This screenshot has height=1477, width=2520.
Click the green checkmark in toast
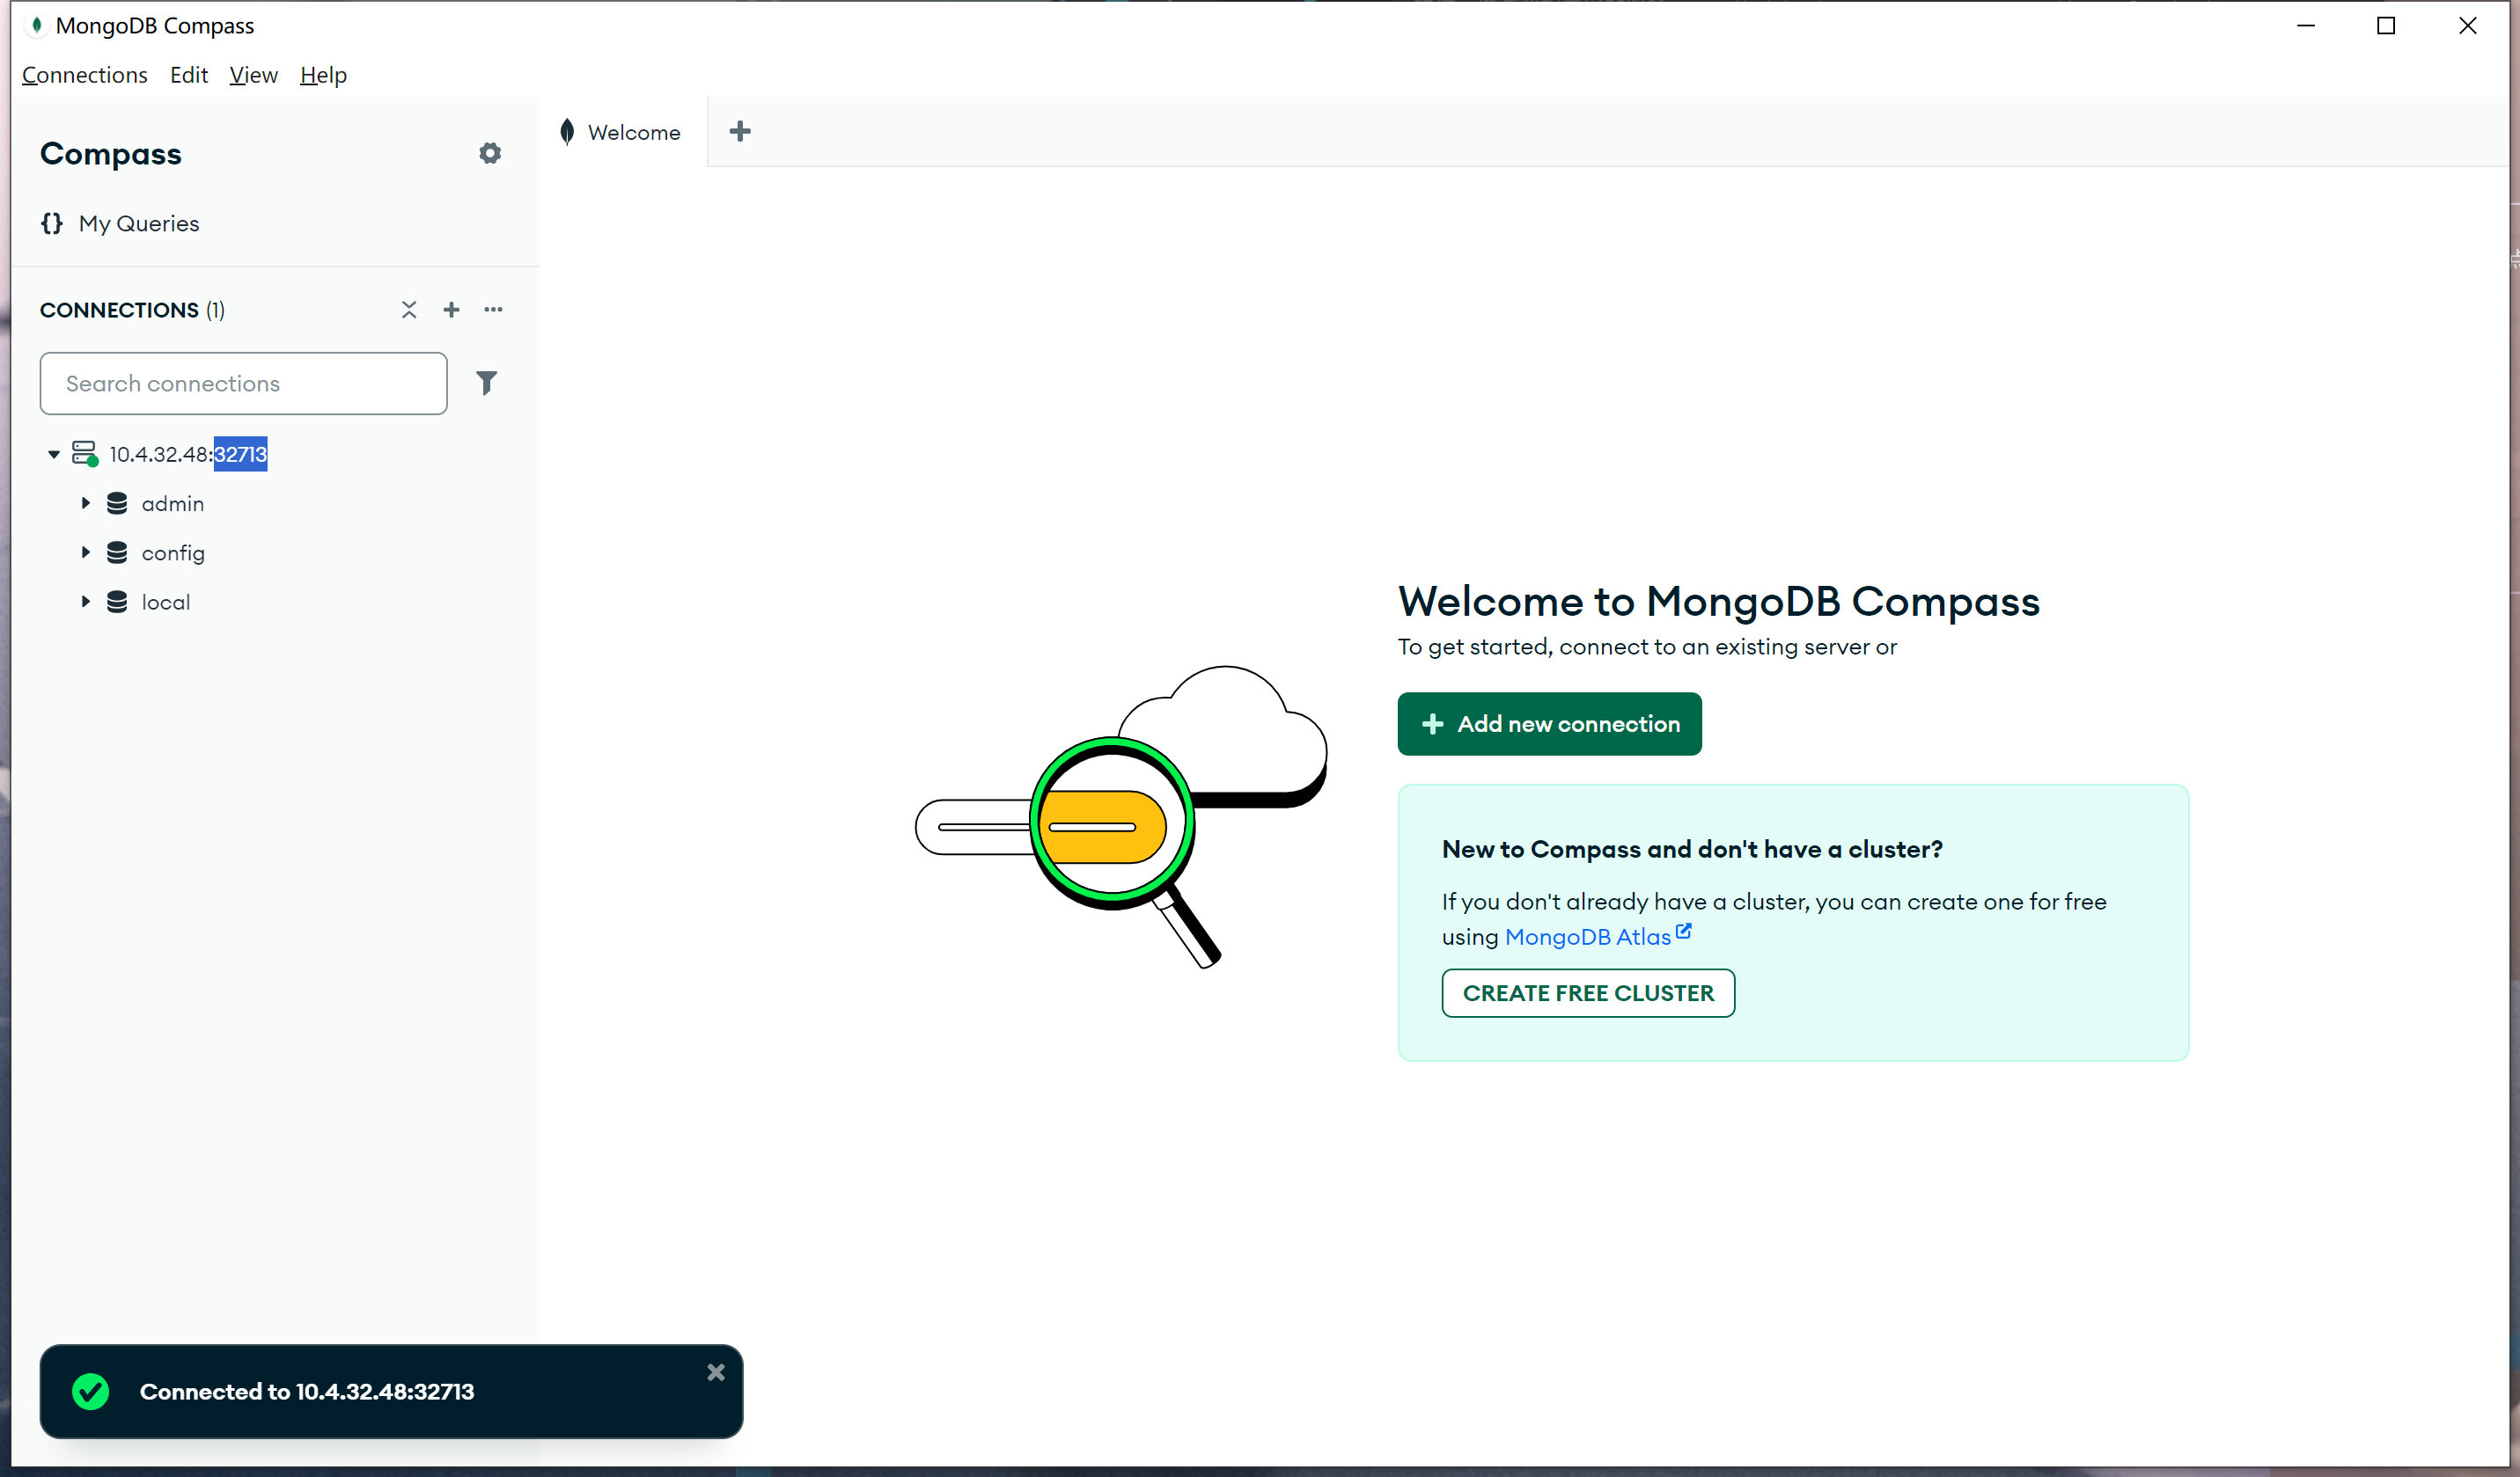[91, 1391]
